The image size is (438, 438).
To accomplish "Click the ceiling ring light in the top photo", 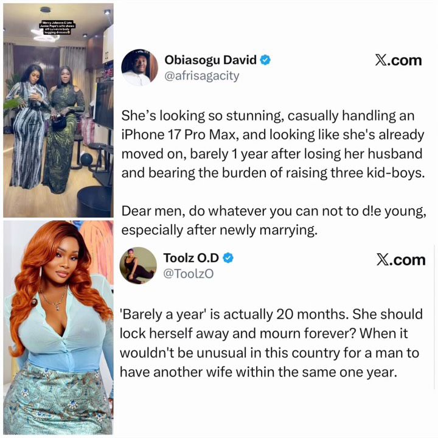I will pyautogui.click(x=45, y=35).
